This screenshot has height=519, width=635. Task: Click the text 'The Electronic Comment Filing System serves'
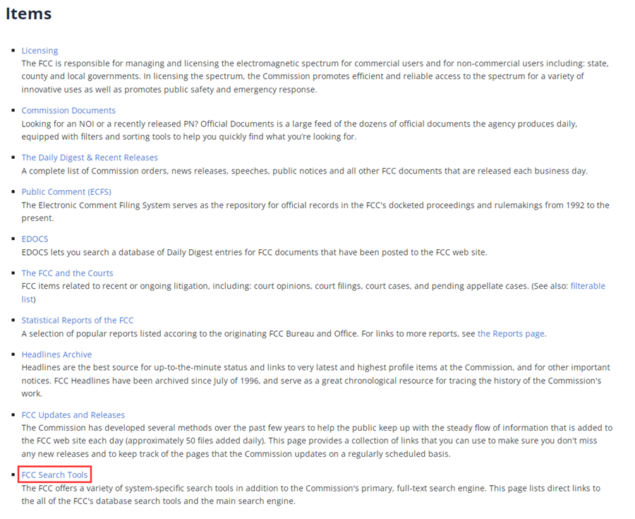[x=109, y=205]
